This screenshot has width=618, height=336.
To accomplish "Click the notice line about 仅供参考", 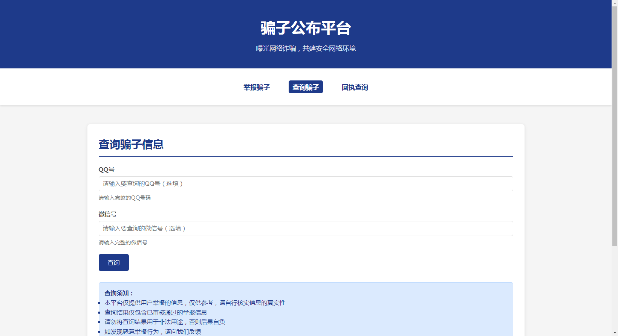I will point(195,303).
